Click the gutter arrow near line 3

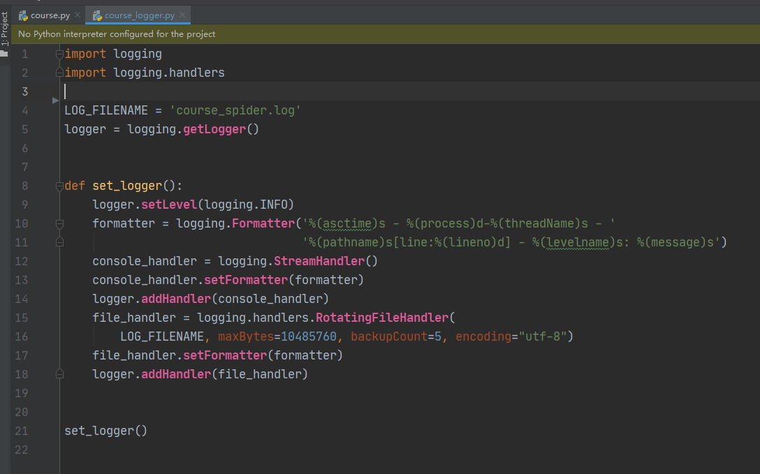point(55,101)
